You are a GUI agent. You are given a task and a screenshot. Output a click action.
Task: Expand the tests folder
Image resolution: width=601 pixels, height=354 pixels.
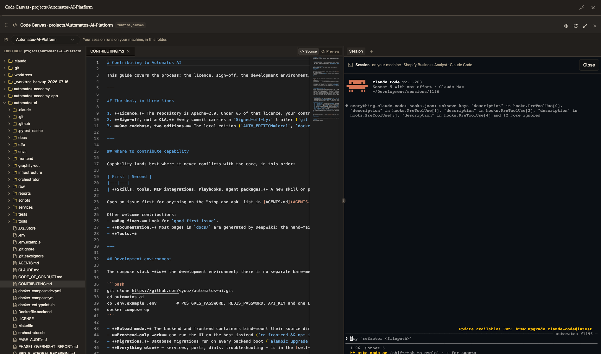(43, 214)
